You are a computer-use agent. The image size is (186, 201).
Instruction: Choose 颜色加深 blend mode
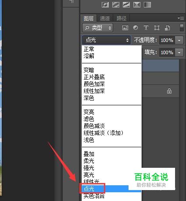point(111,84)
